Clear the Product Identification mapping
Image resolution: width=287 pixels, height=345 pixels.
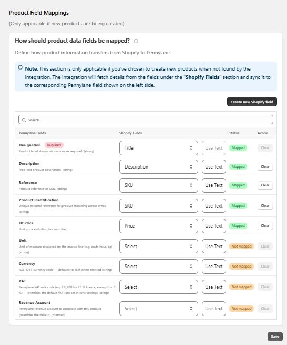[265, 206]
